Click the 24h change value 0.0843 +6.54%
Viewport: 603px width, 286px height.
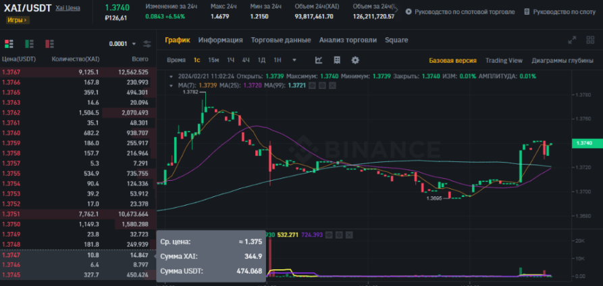click(x=165, y=17)
